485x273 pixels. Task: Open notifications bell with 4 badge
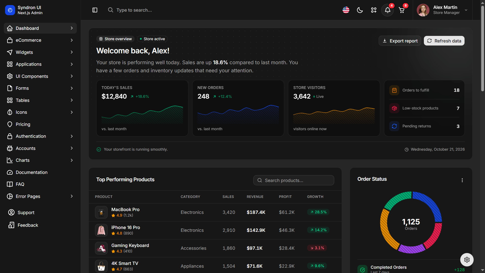click(x=387, y=10)
